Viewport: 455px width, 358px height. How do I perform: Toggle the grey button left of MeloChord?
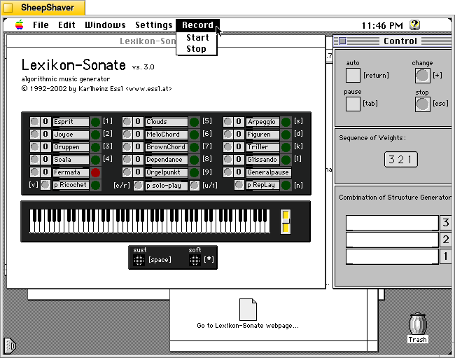(127, 134)
